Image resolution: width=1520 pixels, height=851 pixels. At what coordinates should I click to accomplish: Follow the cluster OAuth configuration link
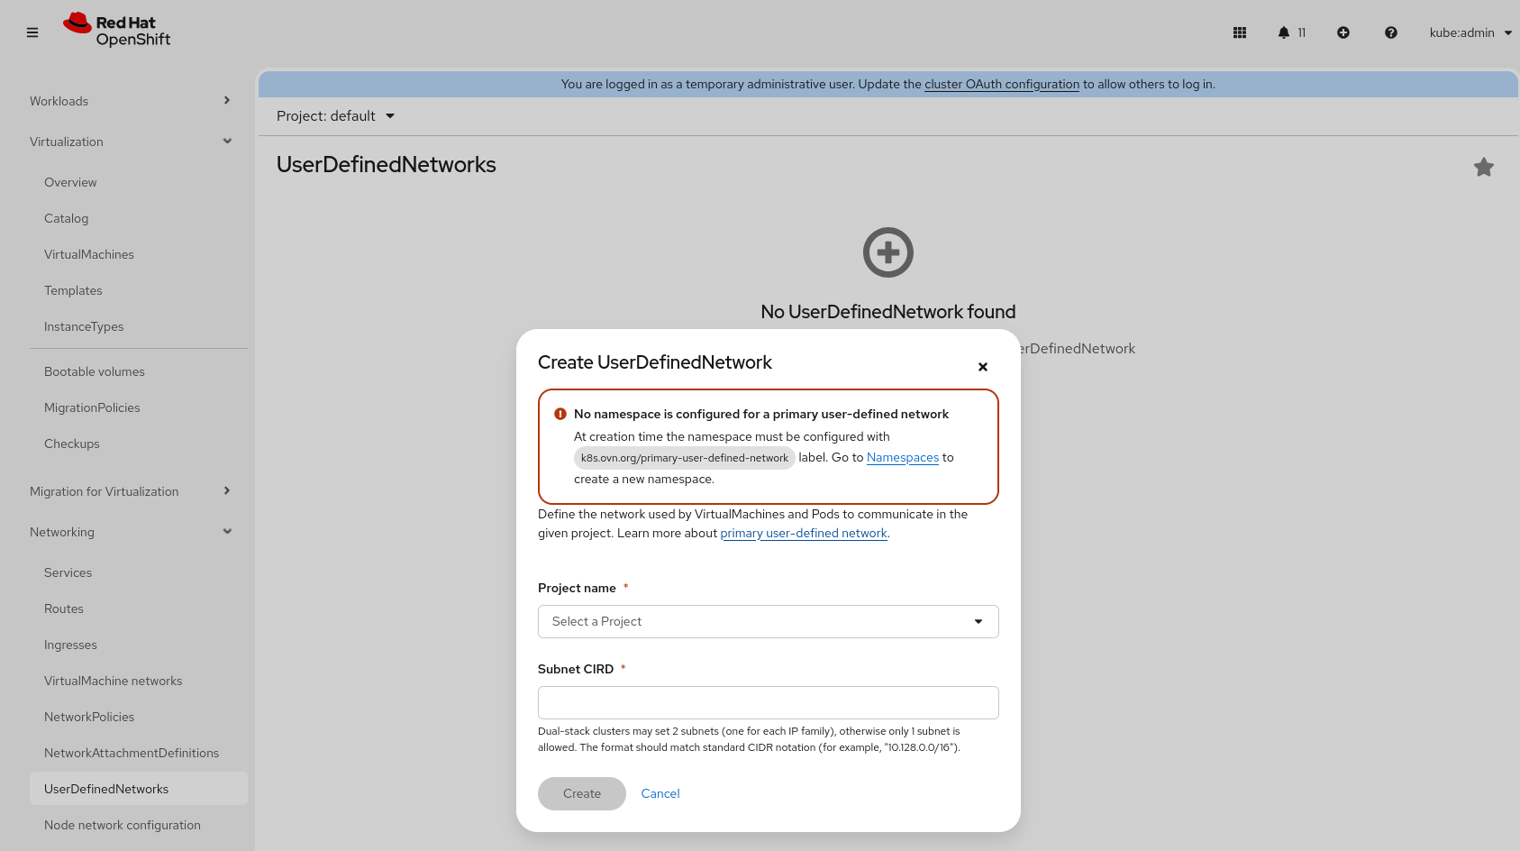pos(1002,84)
